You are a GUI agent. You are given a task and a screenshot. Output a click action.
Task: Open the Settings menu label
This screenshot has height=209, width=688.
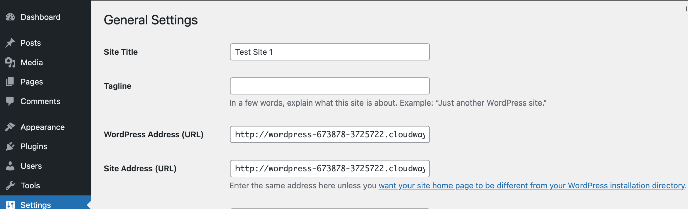point(36,205)
